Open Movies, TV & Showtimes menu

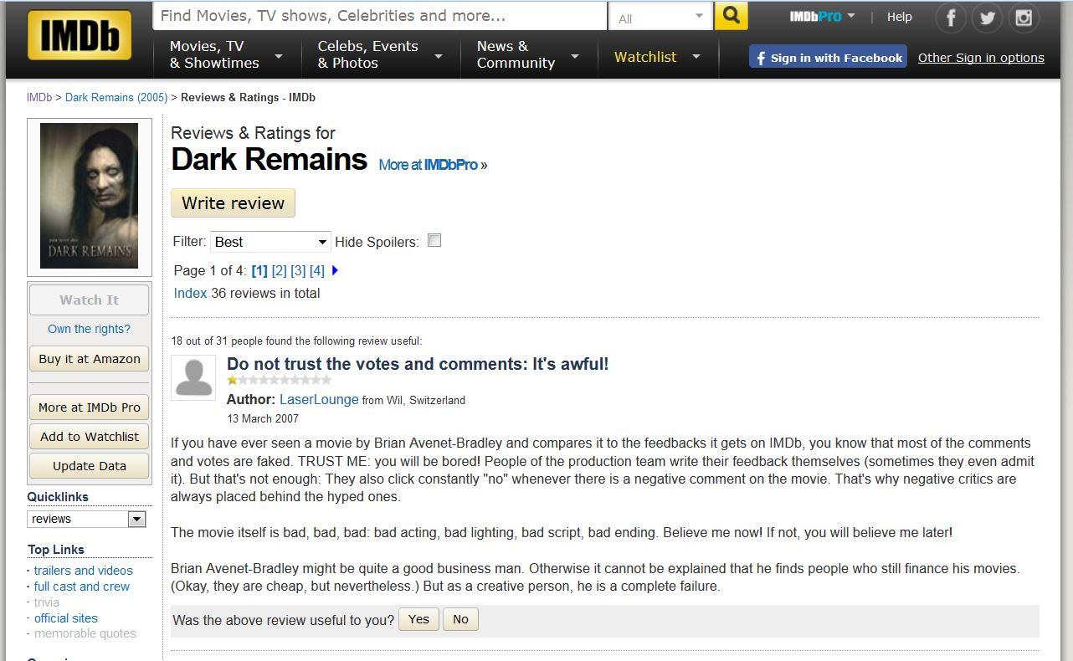(x=225, y=55)
